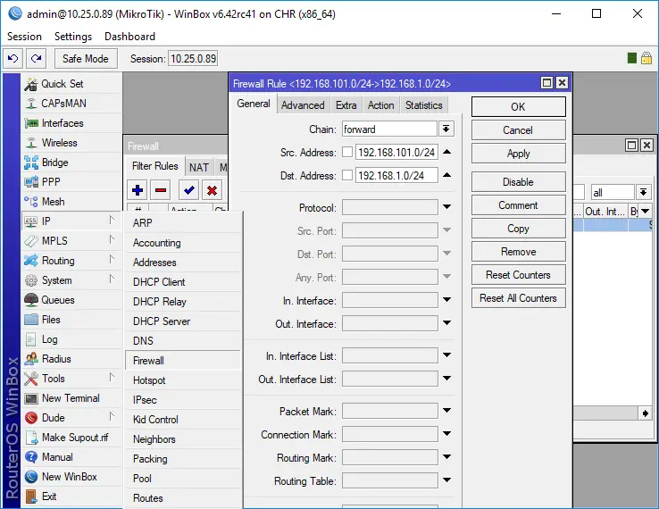Disable rule with red X icon
Screen dimensions: 659x509
coord(212,190)
